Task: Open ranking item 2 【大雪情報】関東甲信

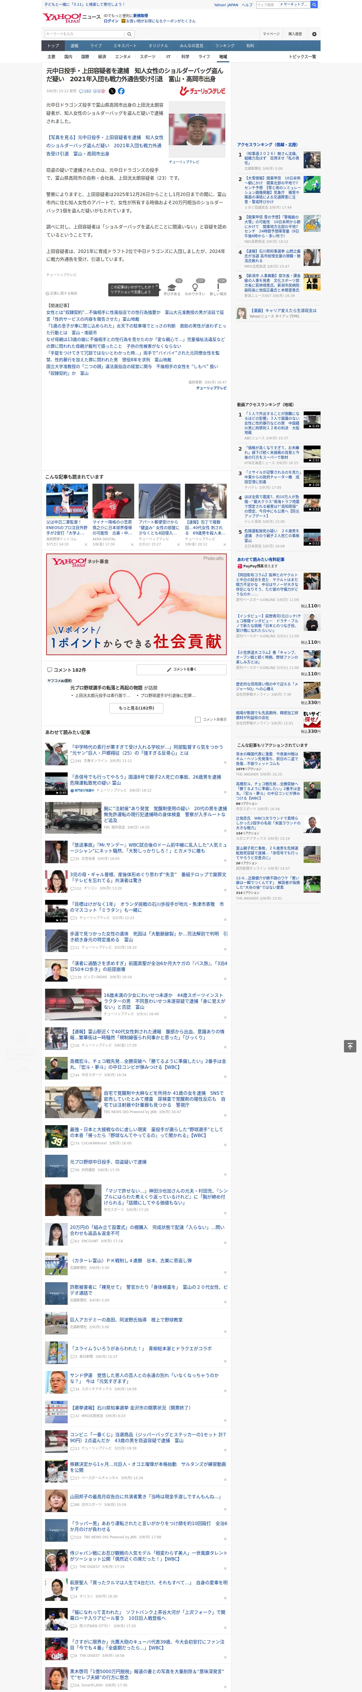Action: 272,190
